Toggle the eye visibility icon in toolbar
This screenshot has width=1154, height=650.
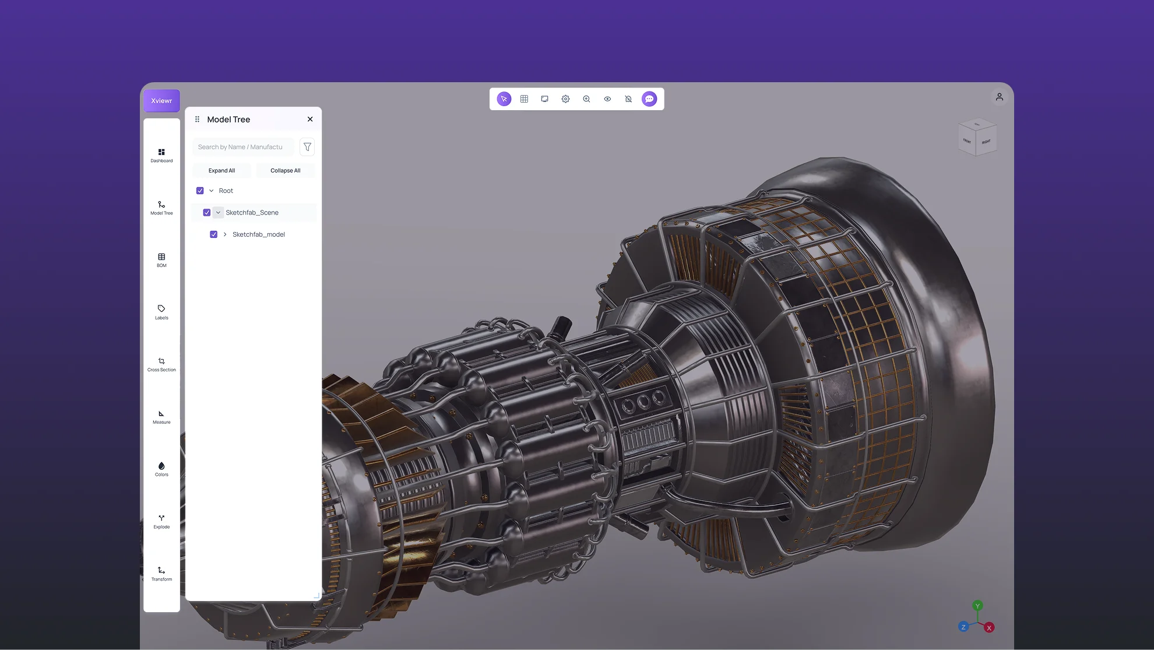point(607,99)
